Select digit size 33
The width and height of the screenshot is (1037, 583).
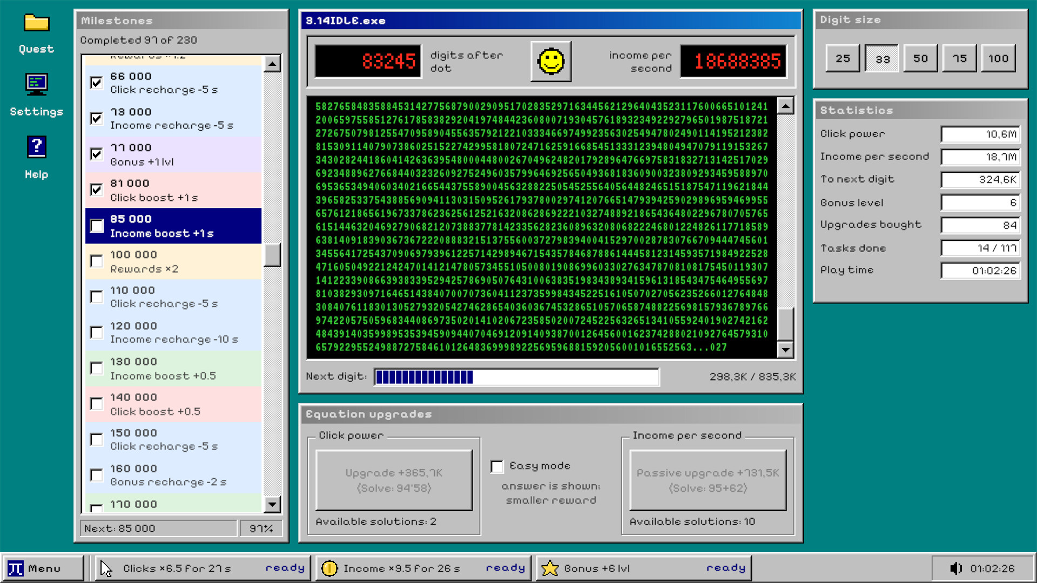[882, 58]
